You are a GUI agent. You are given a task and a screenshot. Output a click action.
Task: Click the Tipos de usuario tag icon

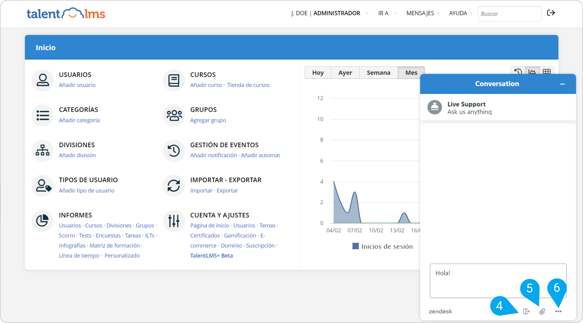[43, 185]
